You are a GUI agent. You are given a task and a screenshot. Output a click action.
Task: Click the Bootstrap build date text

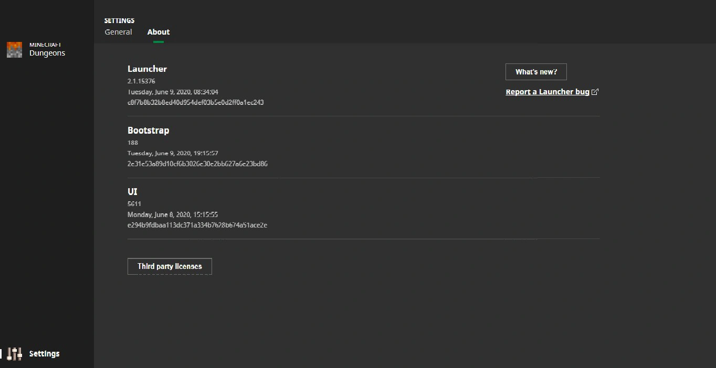173,153
